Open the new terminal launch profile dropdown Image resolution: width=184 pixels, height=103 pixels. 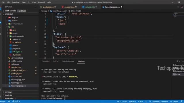[180, 61]
